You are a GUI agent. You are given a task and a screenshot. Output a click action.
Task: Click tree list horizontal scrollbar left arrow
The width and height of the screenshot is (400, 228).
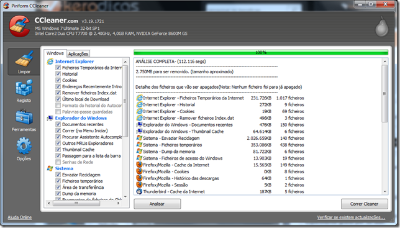[x=49, y=203]
